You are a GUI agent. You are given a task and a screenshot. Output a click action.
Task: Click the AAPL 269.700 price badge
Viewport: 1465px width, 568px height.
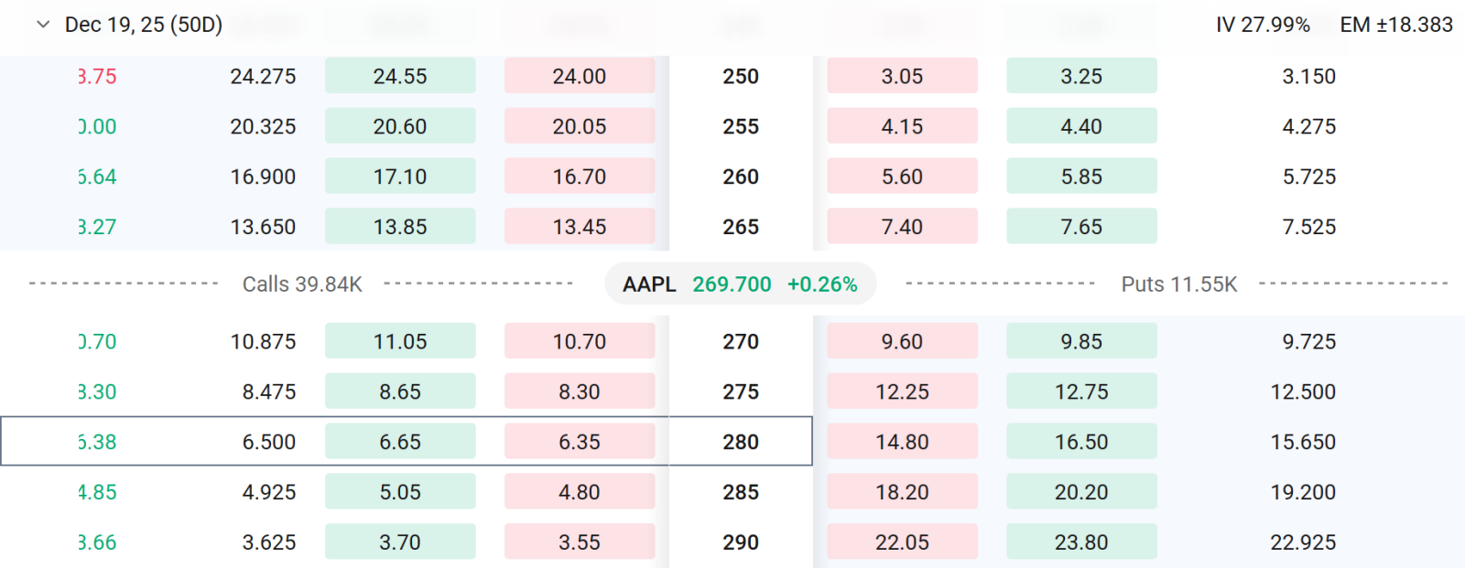(x=741, y=284)
